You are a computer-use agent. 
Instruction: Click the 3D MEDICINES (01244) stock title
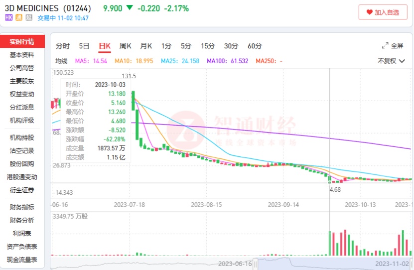[48, 8]
